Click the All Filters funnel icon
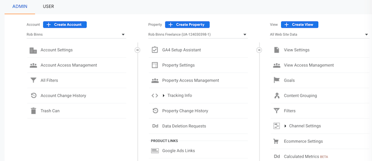372x161 pixels. coord(33,80)
